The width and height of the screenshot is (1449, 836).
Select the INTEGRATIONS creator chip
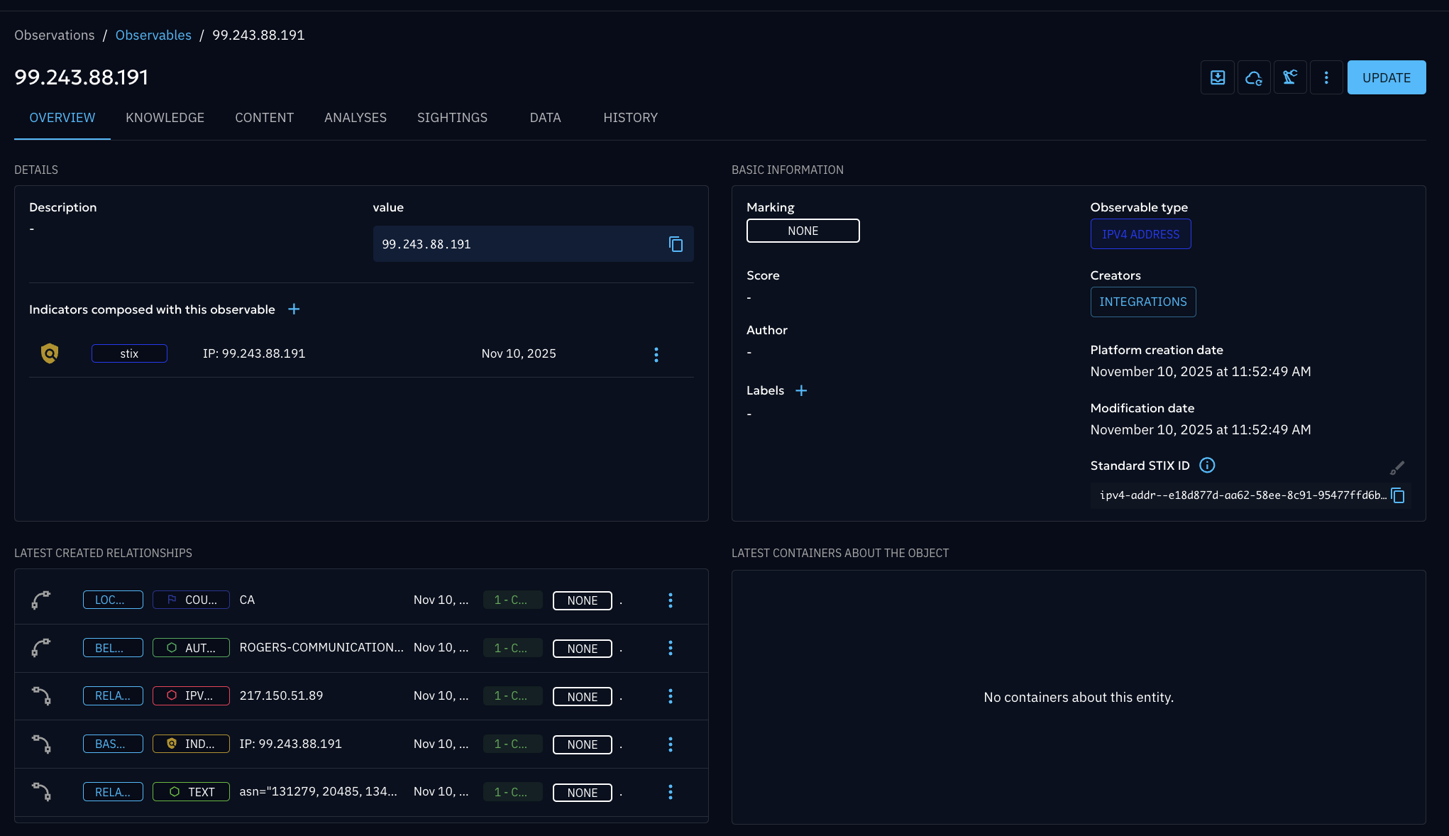pyautogui.click(x=1142, y=302)
